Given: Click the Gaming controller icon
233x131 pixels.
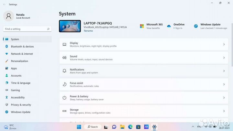Looking at the screenshot, I should [x=7, y=90].
